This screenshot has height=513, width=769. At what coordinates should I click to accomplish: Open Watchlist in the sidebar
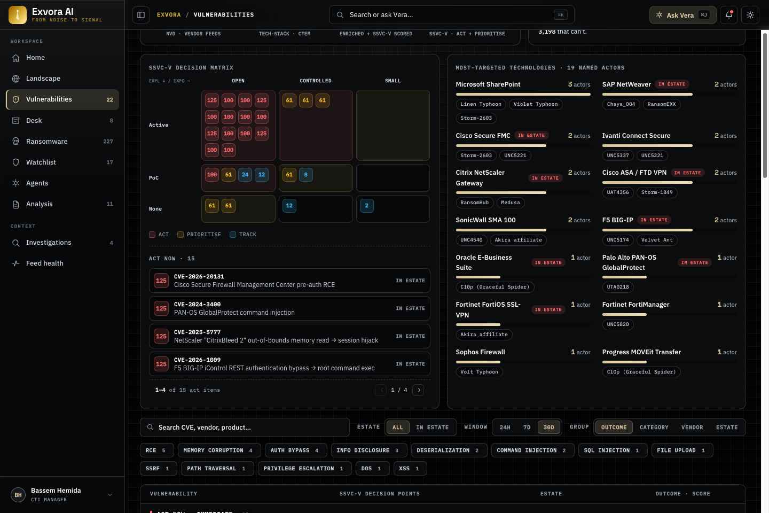coord(62,162)
